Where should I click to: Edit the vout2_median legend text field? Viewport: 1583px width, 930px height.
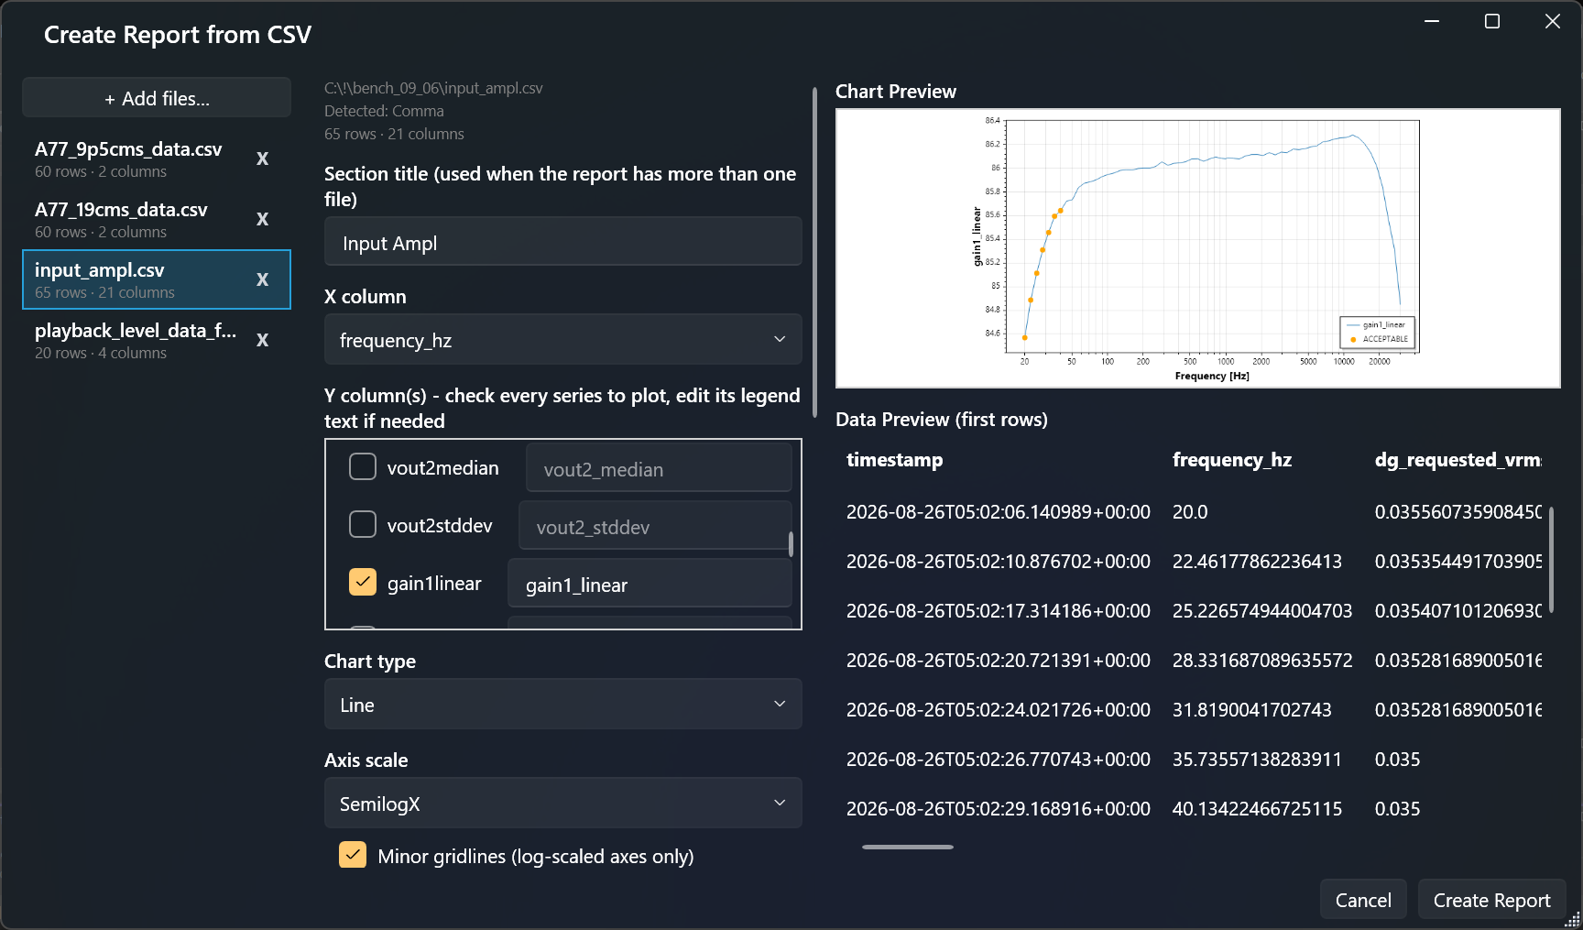(x=659, y=468)
